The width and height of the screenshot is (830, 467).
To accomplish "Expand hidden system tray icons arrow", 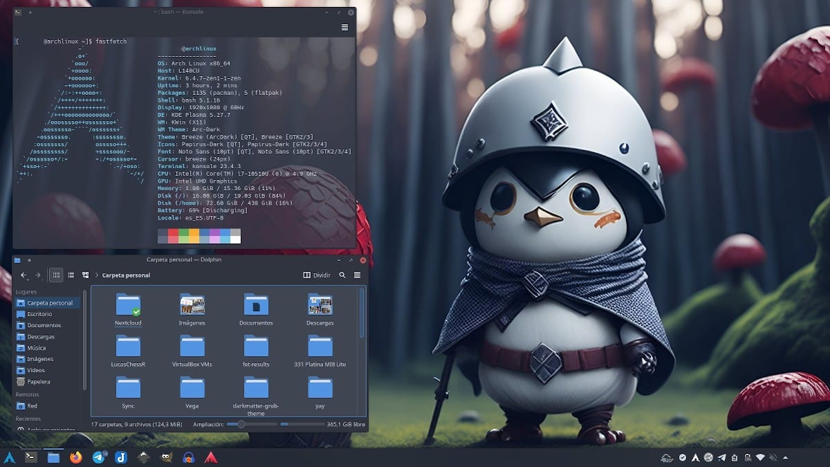I will point(786,457).
